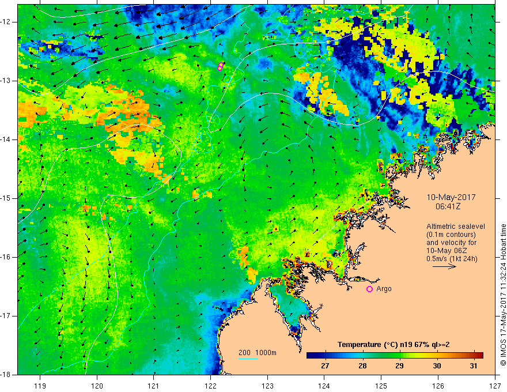Image resolution: width=507 pixels, height=392 pixels.
Task: Click the cyan 200m isobath legend line
Action: click(248, 359)
